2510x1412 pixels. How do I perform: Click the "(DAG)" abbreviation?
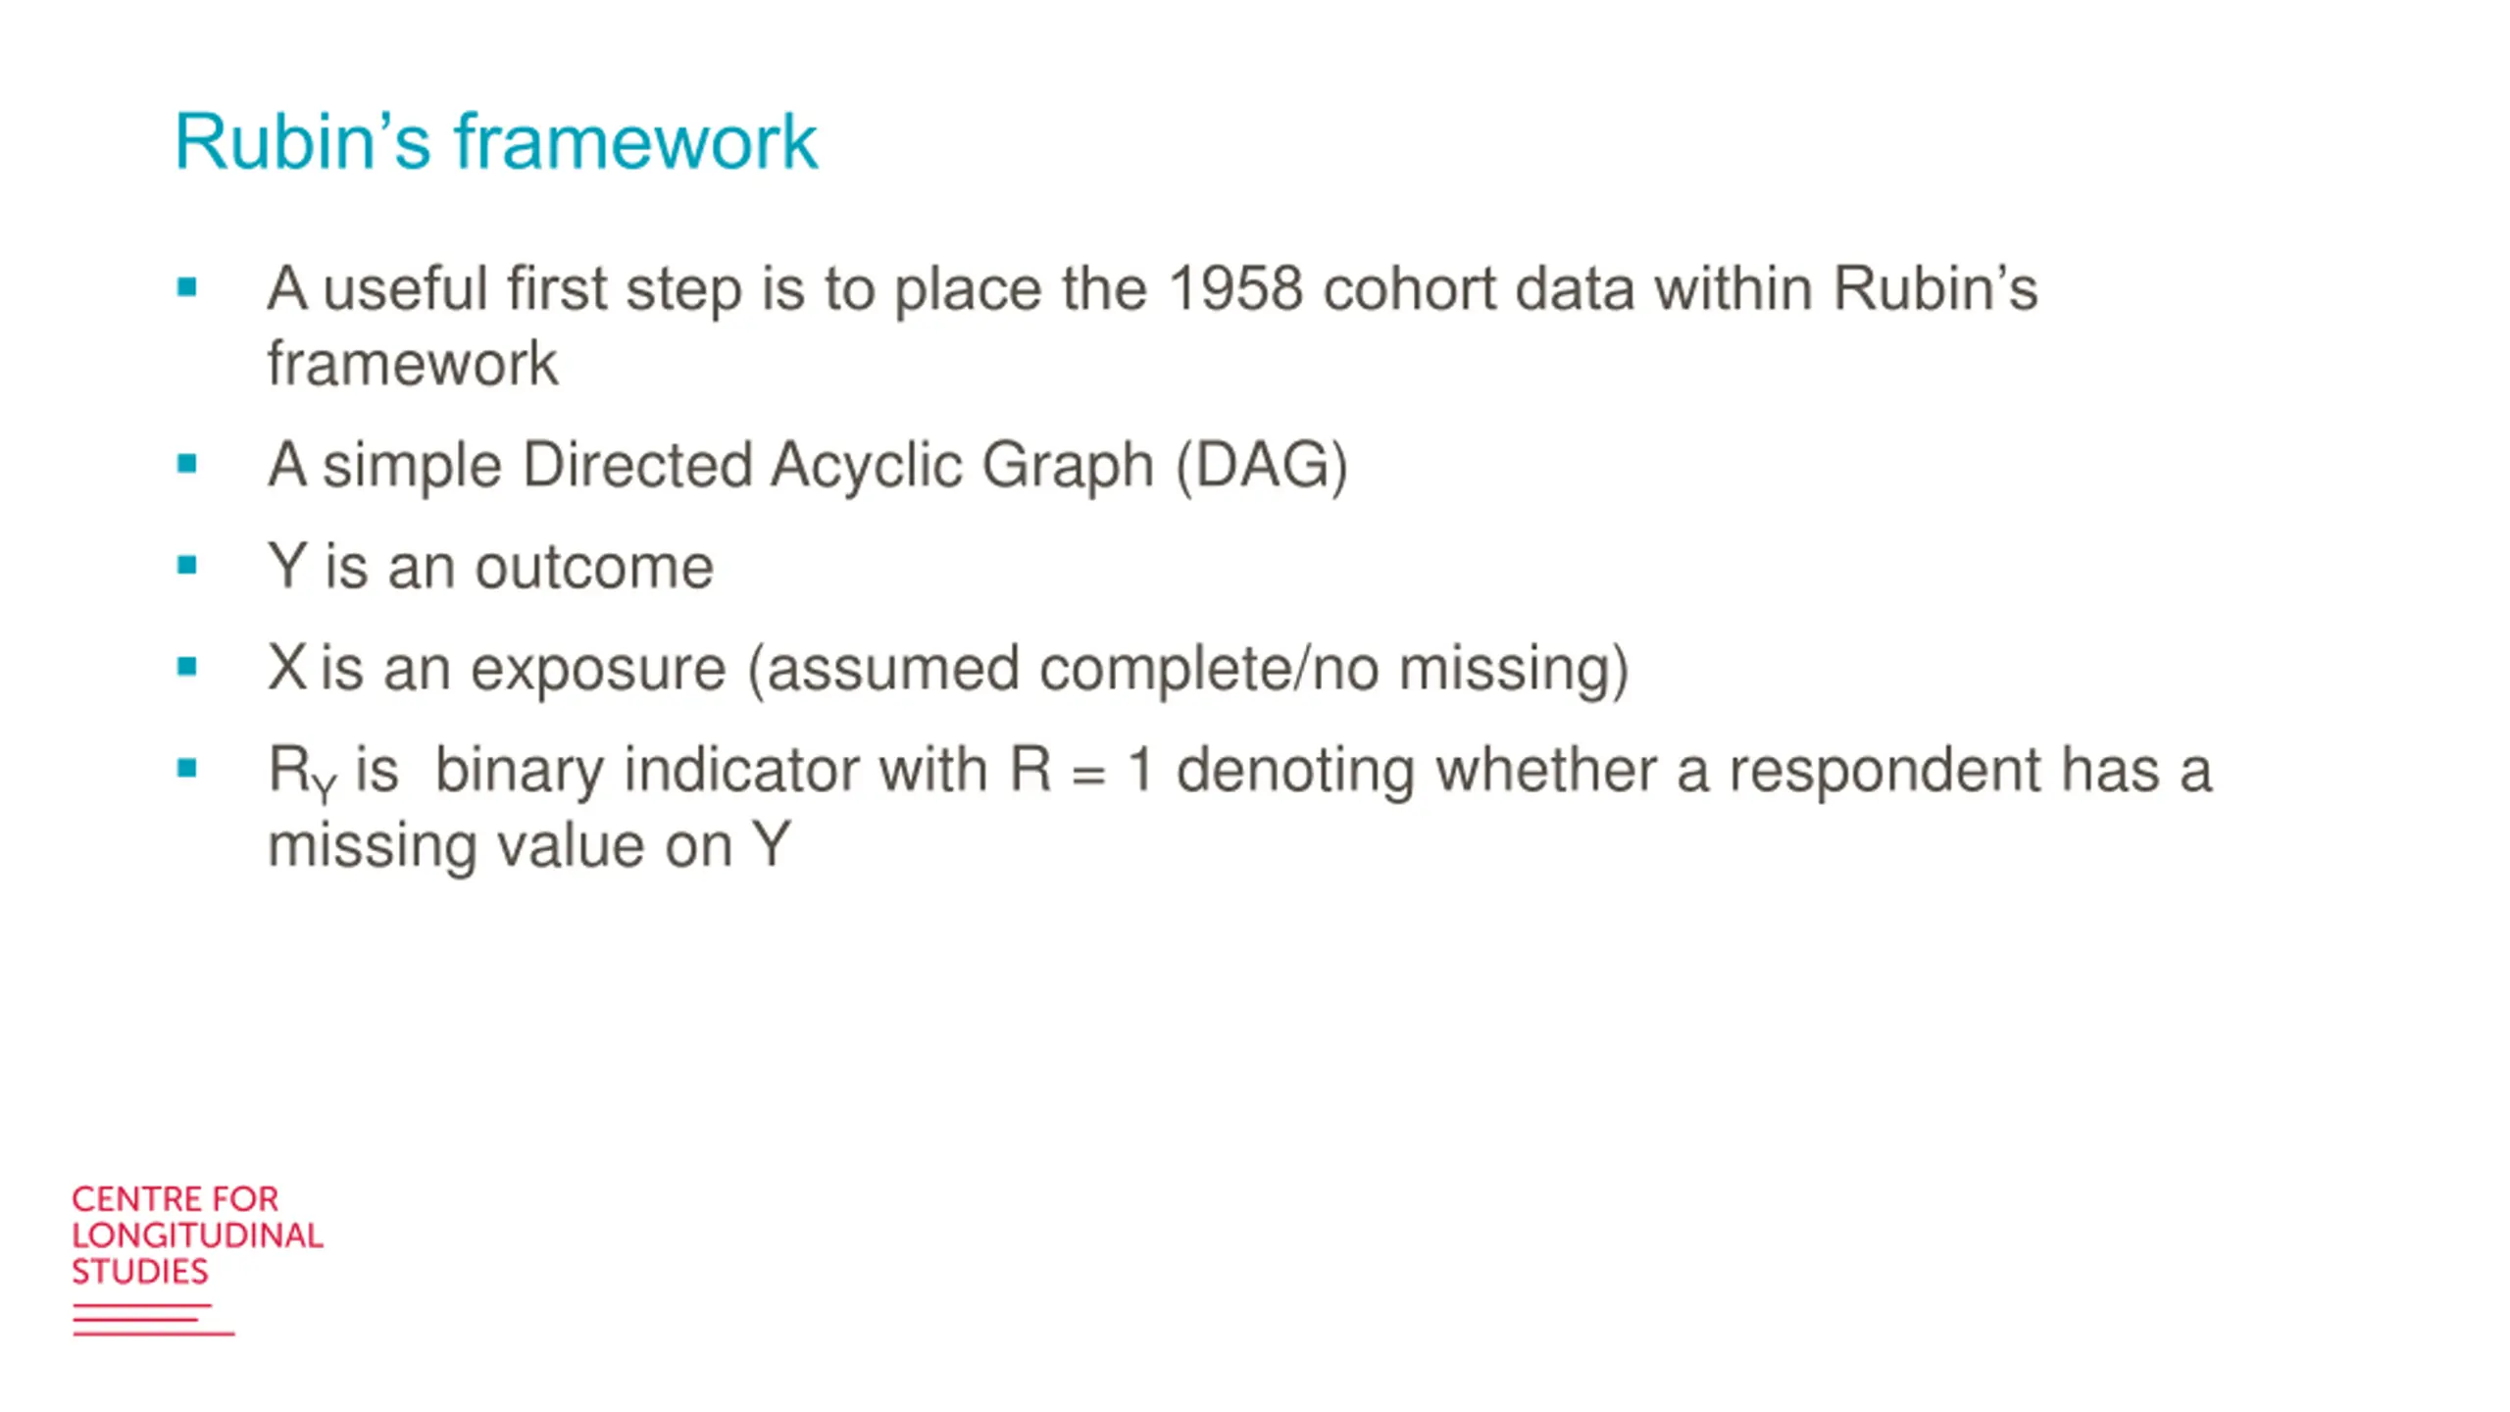(x=1261, y=465)
